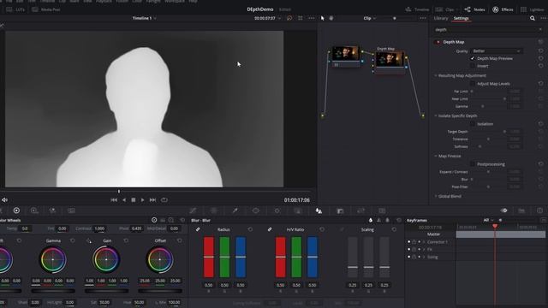This screenshot has height=308, width=548.
Task: Click the effects search magnifier icon
Action: coord(533,18)
